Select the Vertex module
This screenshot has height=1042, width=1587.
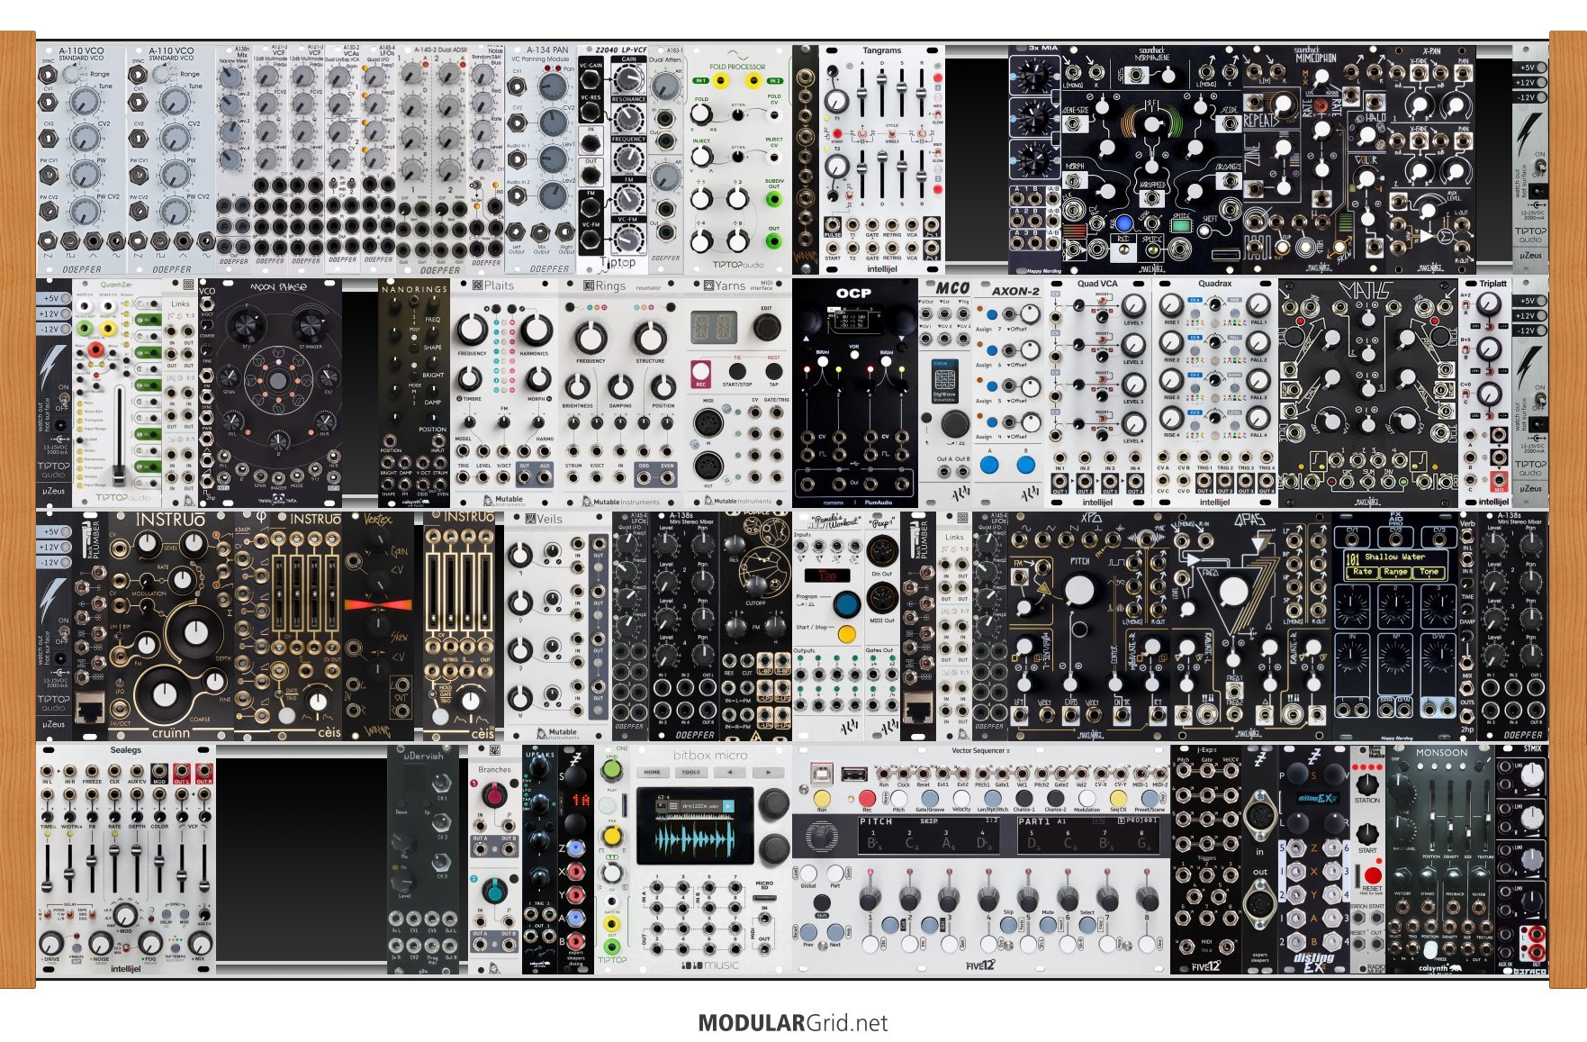pos(380,626)
